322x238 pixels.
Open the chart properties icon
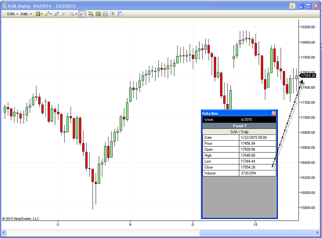[120, 14]
